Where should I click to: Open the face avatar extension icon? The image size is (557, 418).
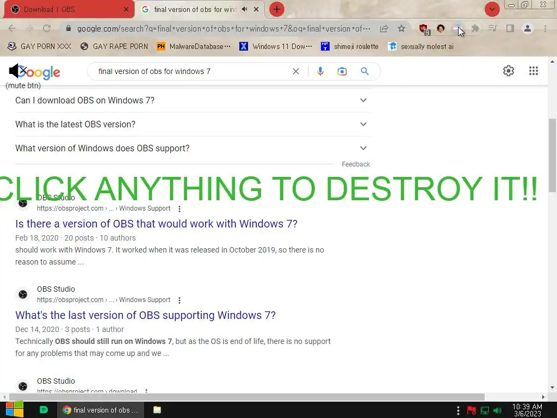(441, 28)
